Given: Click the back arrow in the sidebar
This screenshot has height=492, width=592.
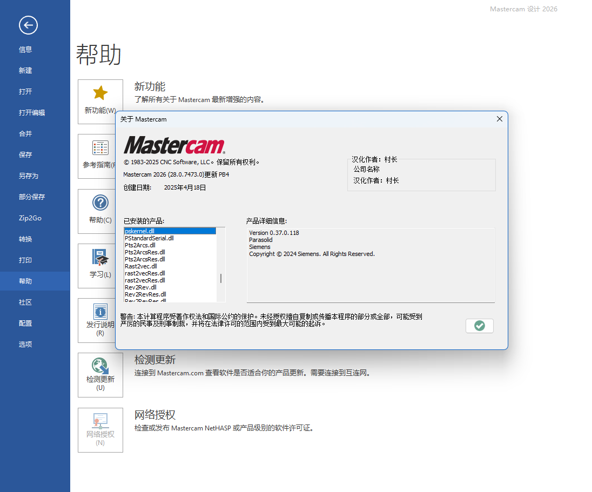Looking at the screenshot, I should tap(28, 25).
